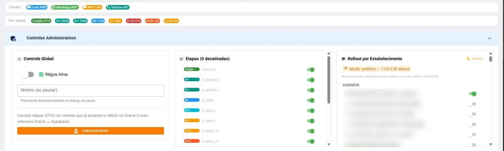Click the CANCELAR PAGOS orange button
This screenshot has width=504, height=151.
(x=91, y=131)
